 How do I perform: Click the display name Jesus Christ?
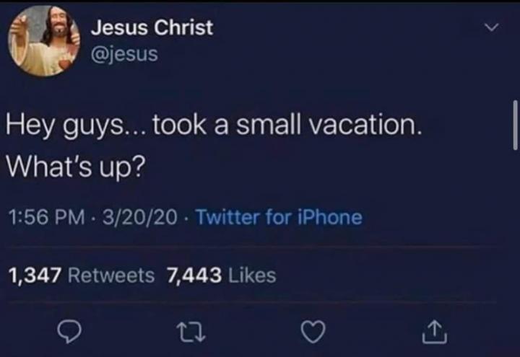152,27
